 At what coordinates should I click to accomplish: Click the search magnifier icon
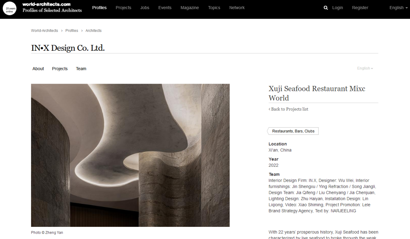[325, 8]
